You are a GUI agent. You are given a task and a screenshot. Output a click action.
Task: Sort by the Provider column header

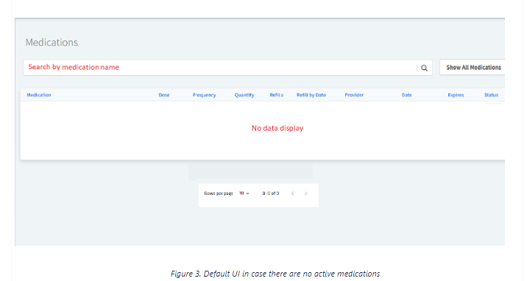354,95
